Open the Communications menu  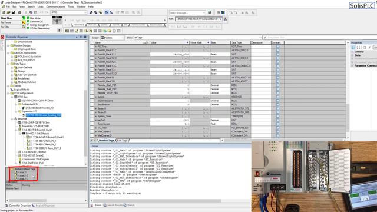[x=55, y=6]
